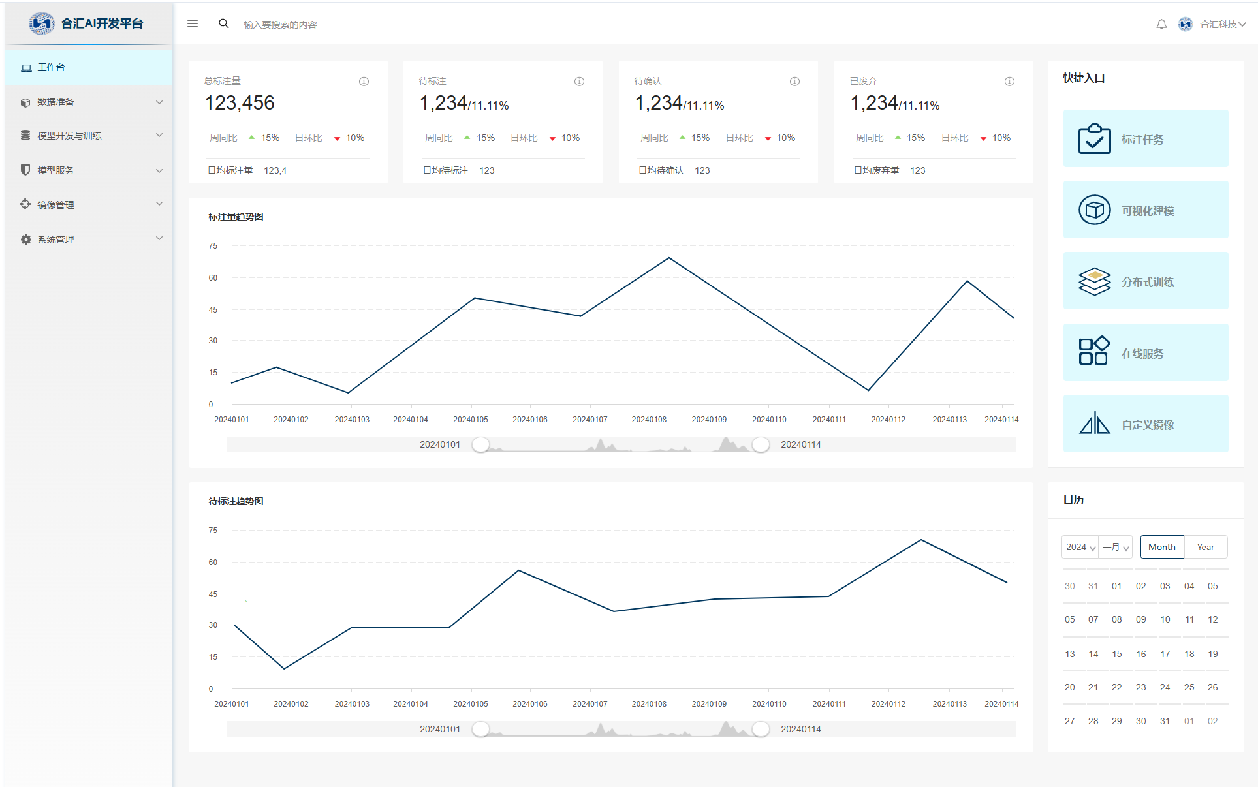Open the 一月 month dropdown
This screenshot has width=1258, height=787.
[1116, 547]
